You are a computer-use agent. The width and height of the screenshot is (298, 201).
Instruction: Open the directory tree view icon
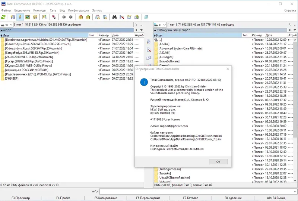35,17
